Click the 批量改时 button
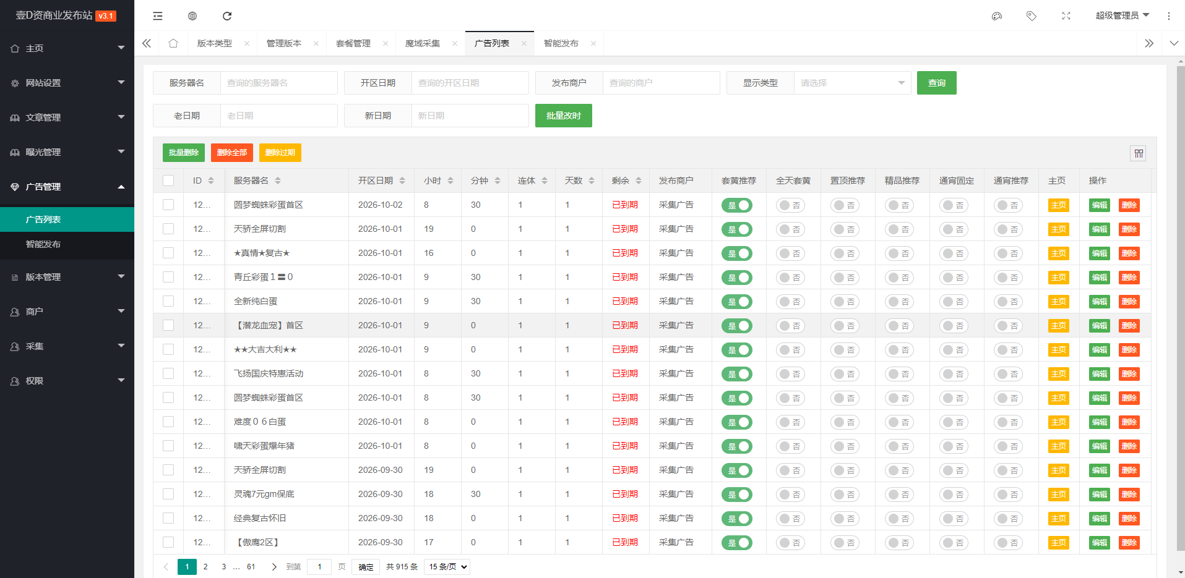The height and width of the screenshot is (578, 1185). [563, 116]
